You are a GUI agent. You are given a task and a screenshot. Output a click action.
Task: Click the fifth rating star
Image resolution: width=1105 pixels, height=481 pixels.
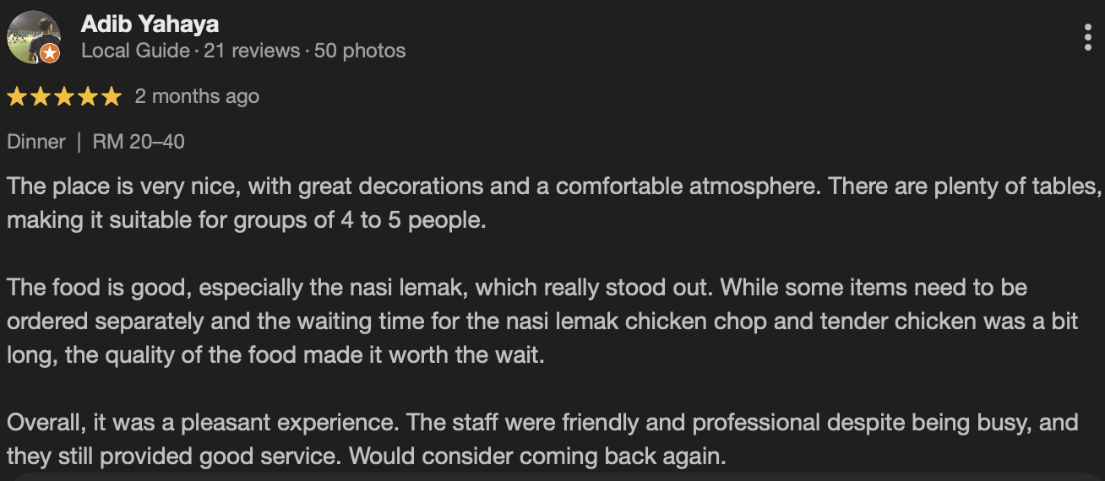point(112,97)
